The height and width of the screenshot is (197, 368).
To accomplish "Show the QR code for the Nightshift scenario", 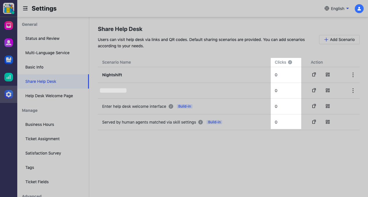I will point(327,75).
